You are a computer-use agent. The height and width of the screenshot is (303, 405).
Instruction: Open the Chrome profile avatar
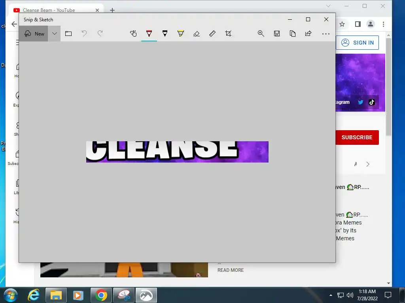coord(370,24)
